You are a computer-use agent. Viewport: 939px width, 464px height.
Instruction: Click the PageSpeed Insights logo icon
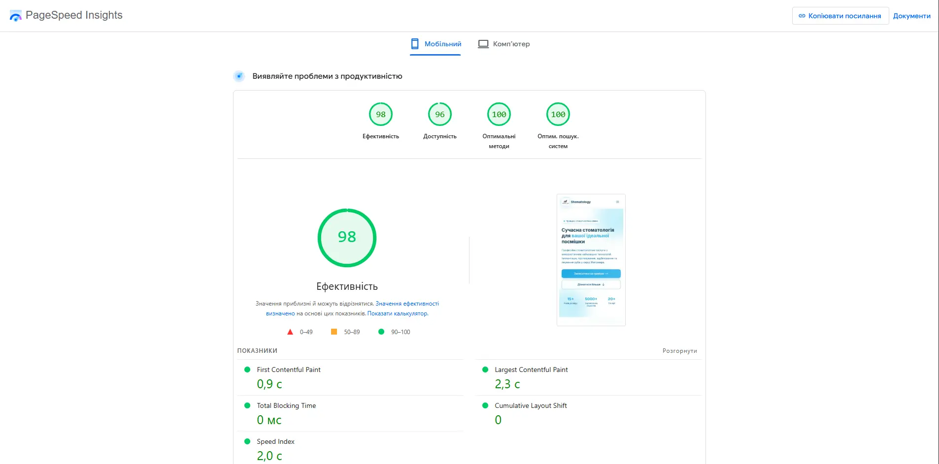[x=16, y=15]
